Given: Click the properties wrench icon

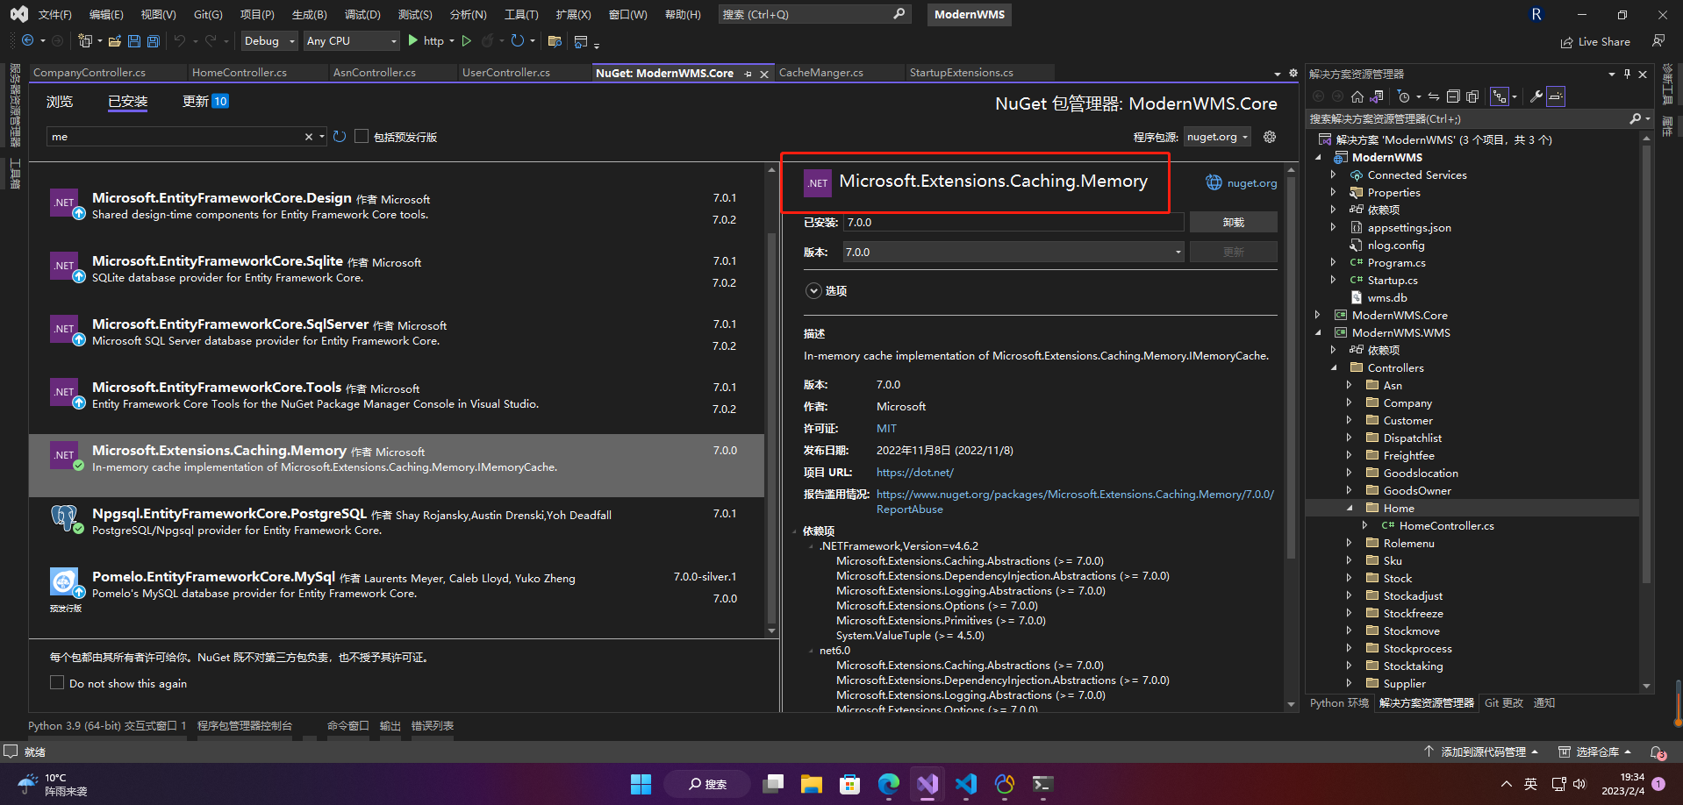Looking at the screenshot, I should coord(1536,96).
